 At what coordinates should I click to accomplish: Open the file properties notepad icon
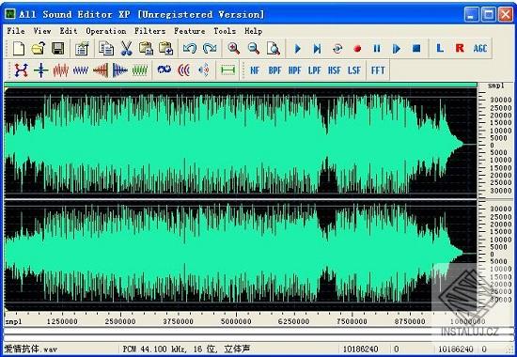(82, 49)
